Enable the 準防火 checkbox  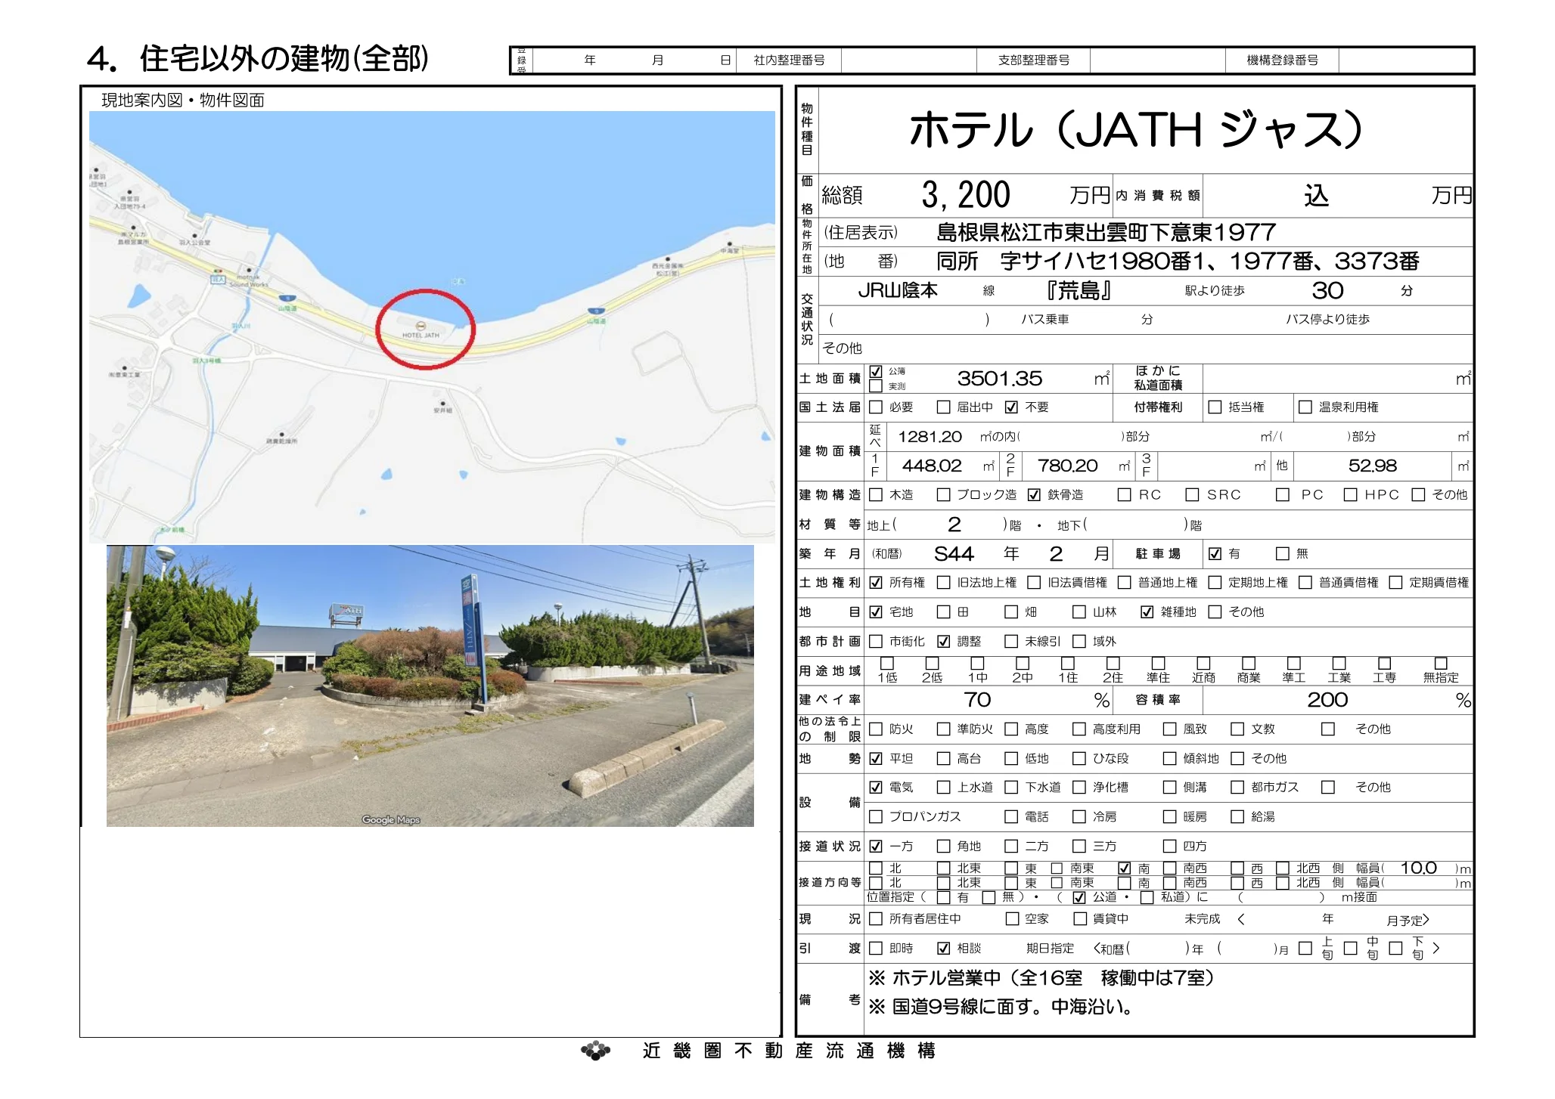943,729
